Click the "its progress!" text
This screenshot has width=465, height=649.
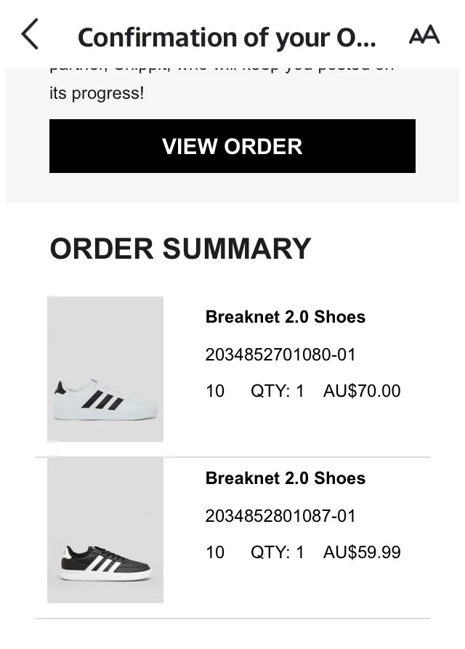pos(97,94)
